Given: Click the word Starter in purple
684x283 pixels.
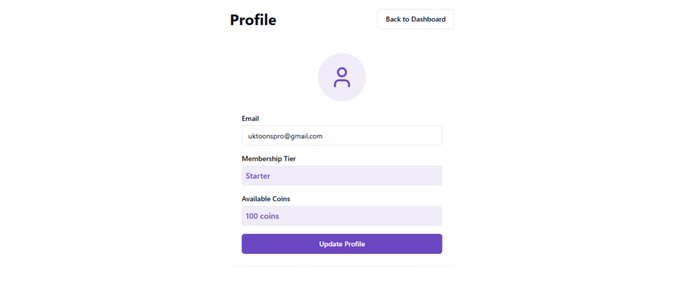Looking at the screenshot, I should [258, 176].
